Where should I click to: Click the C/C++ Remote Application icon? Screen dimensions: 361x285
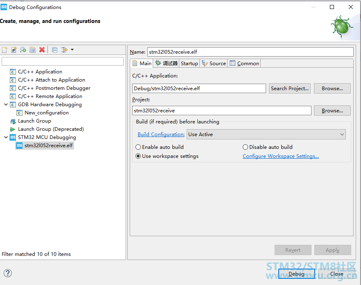click(x=13, y=96)
